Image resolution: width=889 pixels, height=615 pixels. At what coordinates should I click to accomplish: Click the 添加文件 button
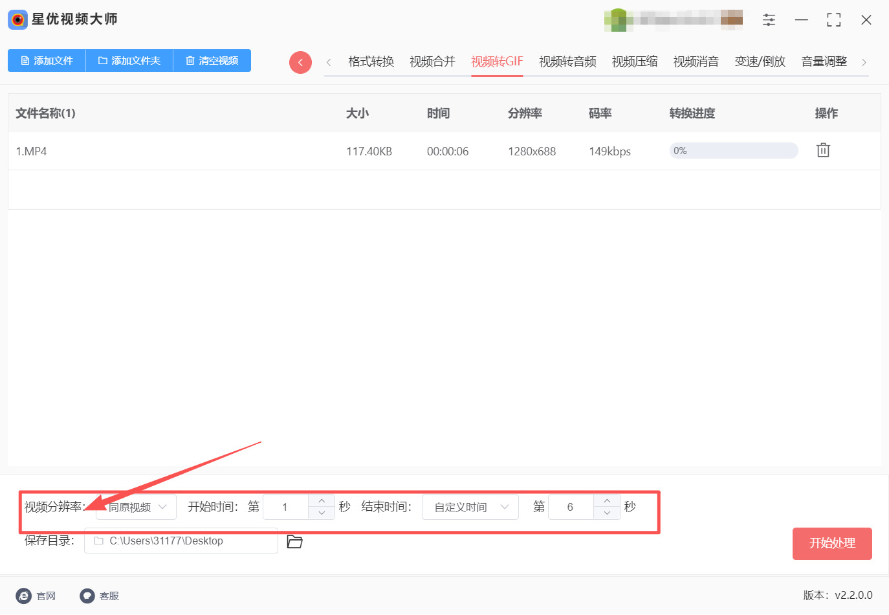[x=47, y=61]
